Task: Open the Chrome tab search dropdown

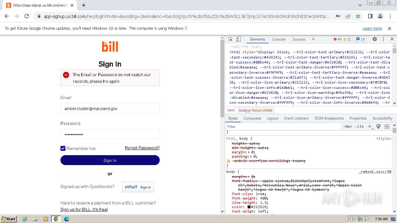Action: tap(360, 5)
